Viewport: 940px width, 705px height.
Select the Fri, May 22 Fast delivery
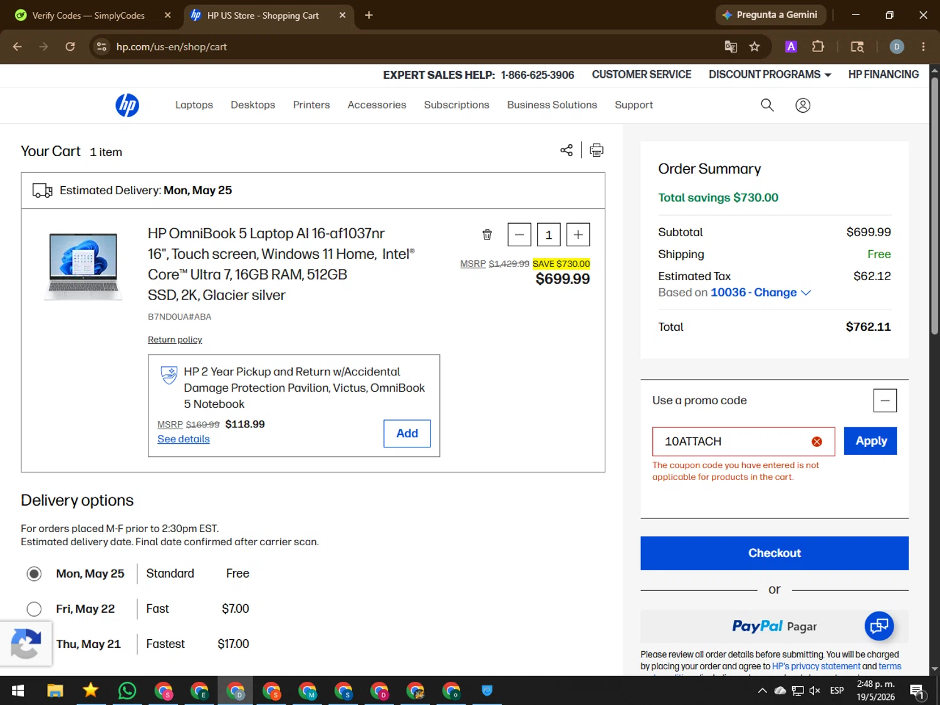coord(34,609)
